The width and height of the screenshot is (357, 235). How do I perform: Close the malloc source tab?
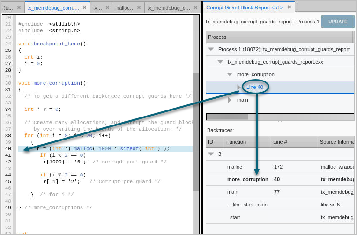pyautogui.click(x=139, y=7)
